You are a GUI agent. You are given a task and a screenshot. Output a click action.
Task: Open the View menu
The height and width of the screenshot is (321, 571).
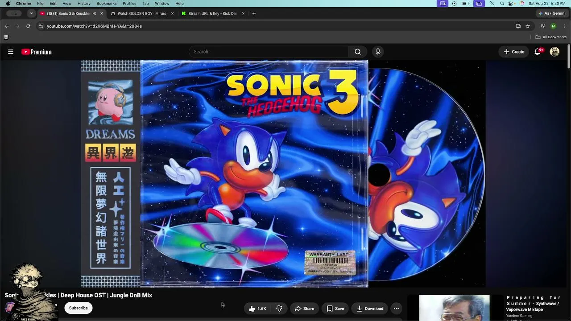pyautogui.click(x=67, y=4)
